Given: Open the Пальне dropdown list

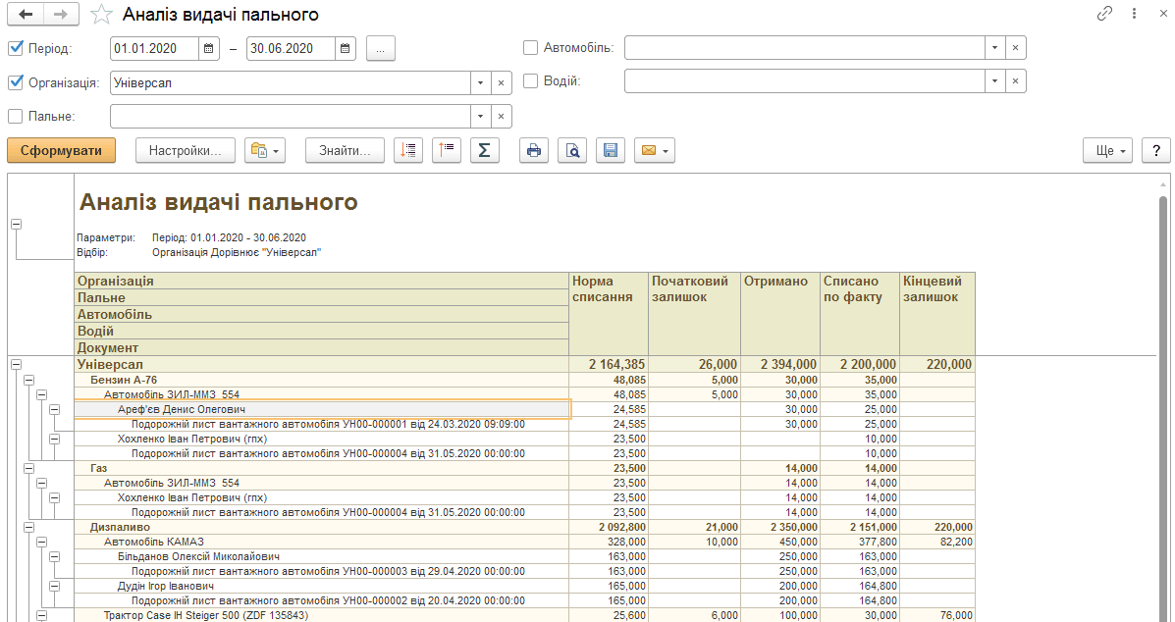Looking at the screenshot, I should 480,117.
